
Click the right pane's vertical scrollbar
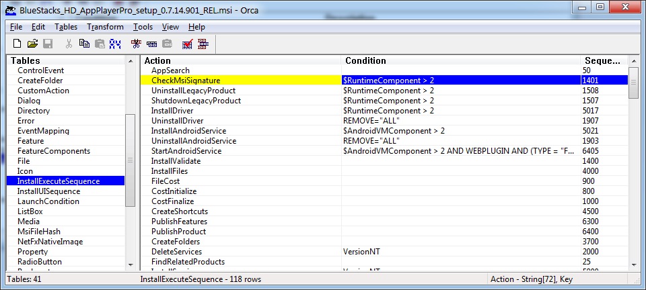pyautogui.click(x=633, y=168)
